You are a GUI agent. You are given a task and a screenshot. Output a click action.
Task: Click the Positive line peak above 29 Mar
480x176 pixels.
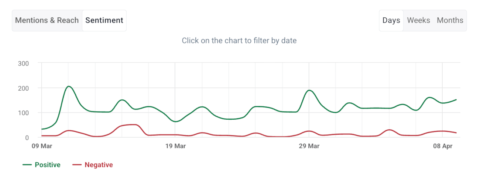click(x=309, y=90)
